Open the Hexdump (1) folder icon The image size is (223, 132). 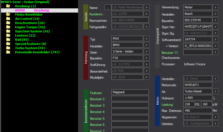[x=8, y=6]
